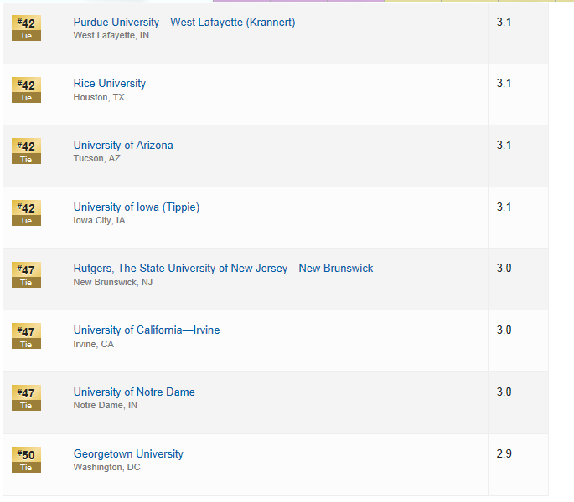
Task: Open the University of Notre Dame link
Action: tap(134, 392)
